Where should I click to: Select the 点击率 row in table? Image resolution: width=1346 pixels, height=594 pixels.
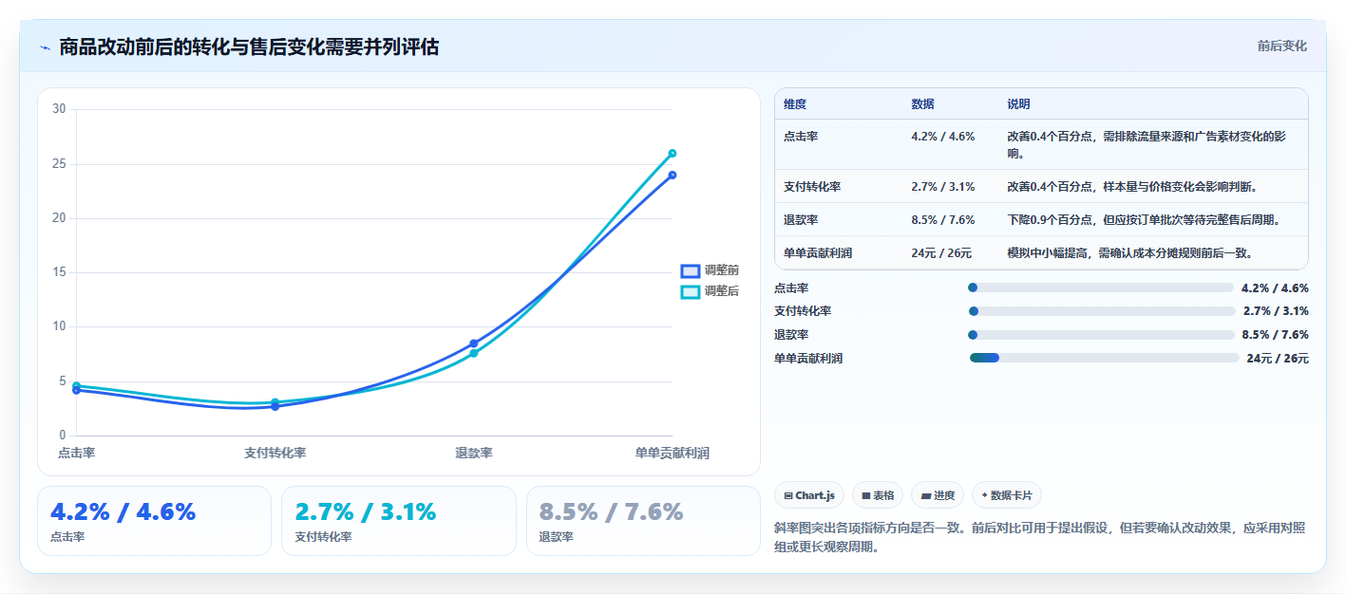[x=1041, y=144]
